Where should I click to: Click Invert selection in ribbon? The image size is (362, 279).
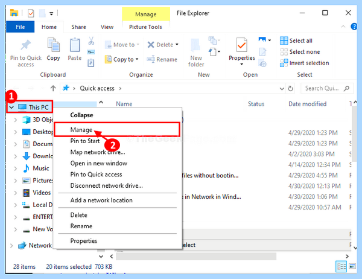click(x=304, y=63)
